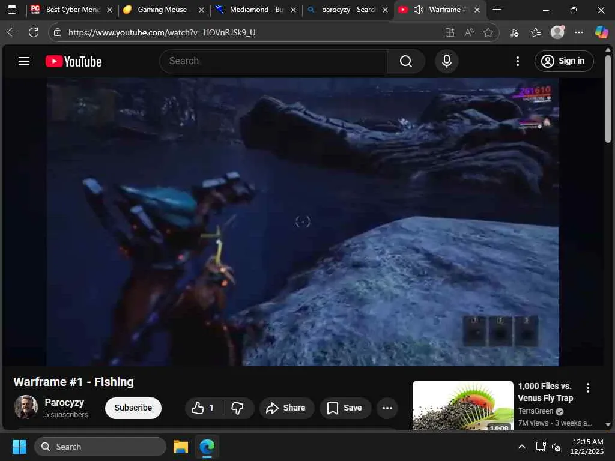
Task: Visit the TerraGreen channel
Action: (x=535, y=411)
